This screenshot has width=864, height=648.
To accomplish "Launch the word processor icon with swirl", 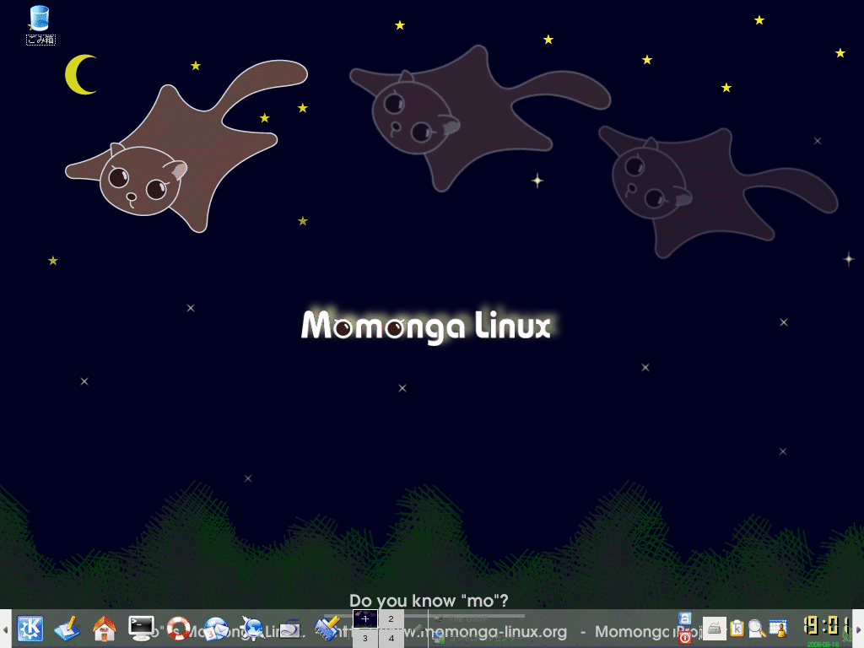I will (x=290, y=628).
